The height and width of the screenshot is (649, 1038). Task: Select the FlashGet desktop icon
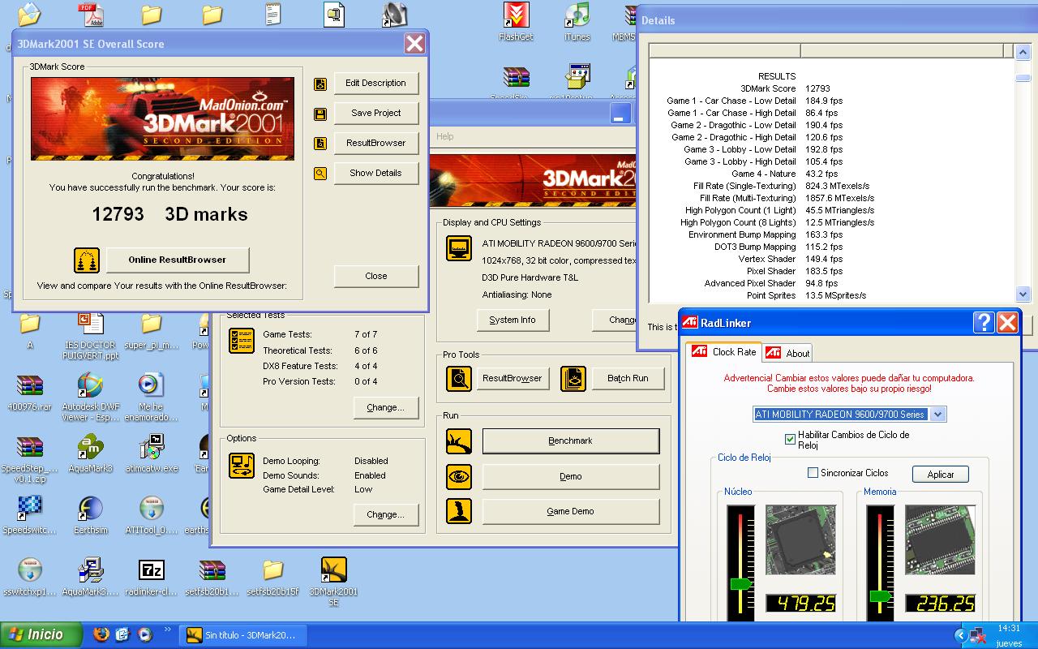click(516, 22)
